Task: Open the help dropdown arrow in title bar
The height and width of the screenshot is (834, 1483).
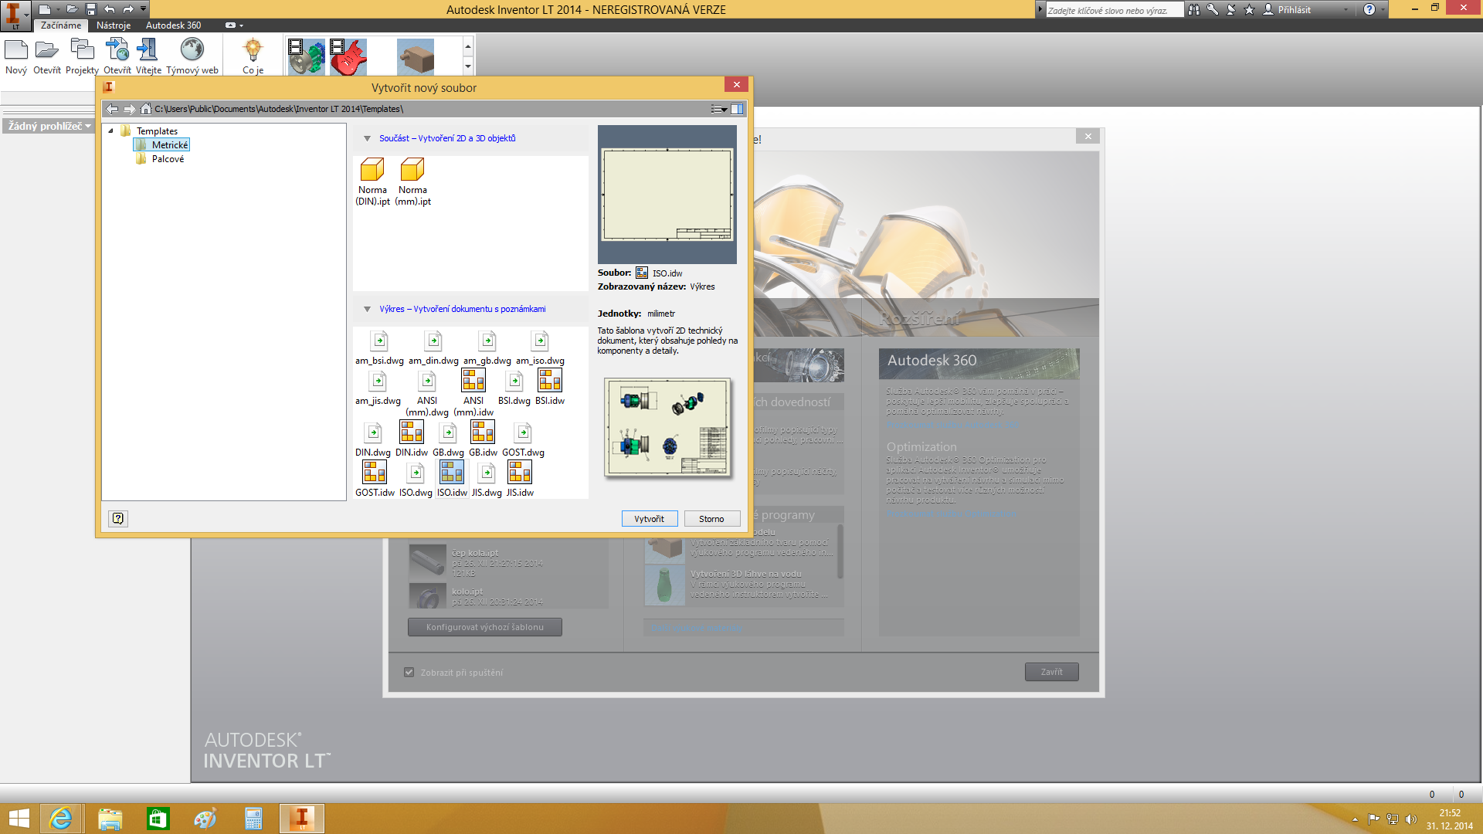Action: click(x=1383, y=10)
